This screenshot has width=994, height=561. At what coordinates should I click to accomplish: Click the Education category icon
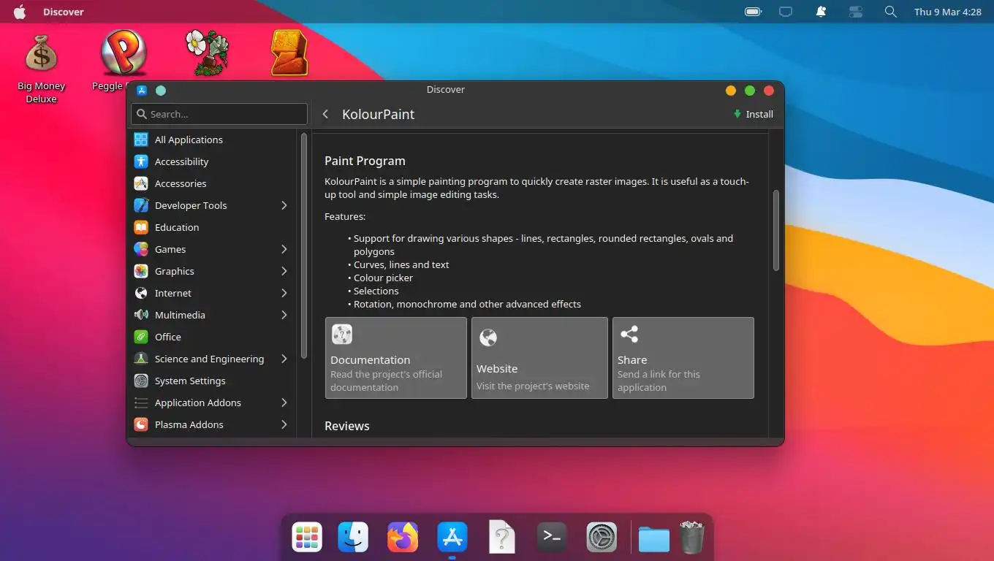[141, 227]
